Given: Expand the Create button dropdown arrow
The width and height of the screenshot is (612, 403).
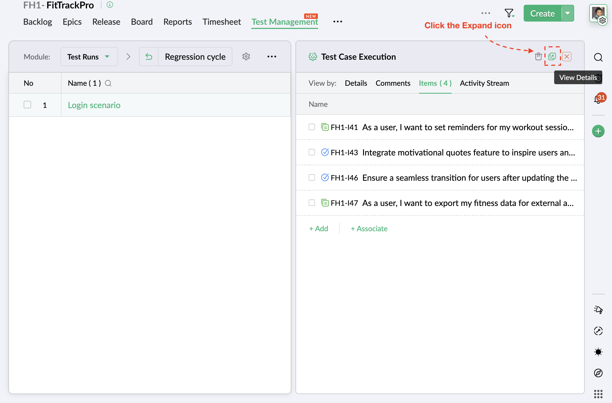Looking at the screenshot, I should 568,13.
